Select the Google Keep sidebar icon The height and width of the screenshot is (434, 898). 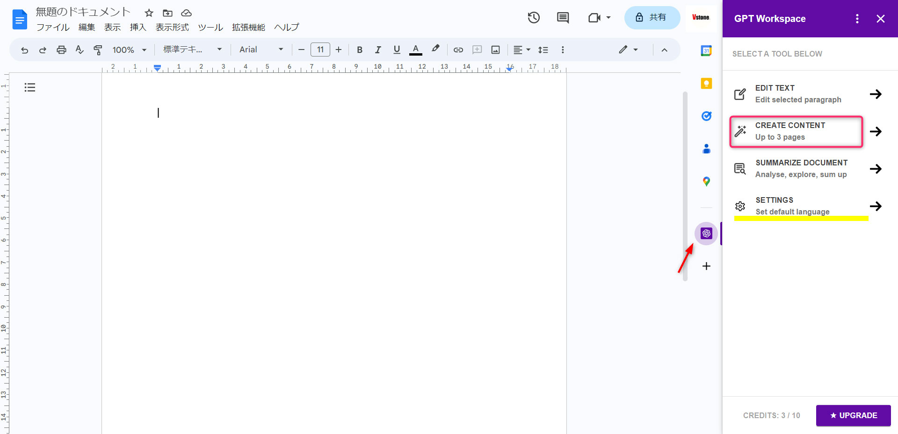[706, 83]
